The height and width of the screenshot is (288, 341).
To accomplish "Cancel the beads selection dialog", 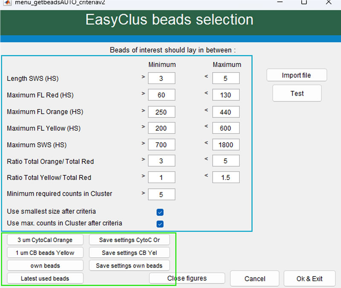I will 254,279.
